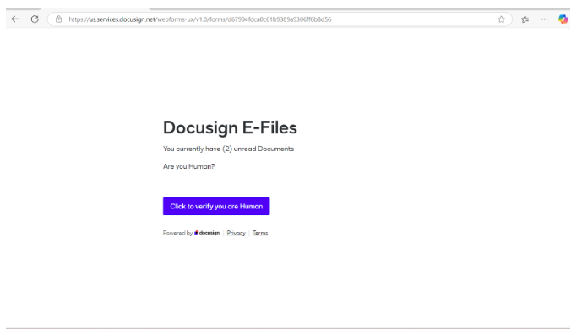Go back using the browser back arrow
This screenshot has height=330, width=571.
[15, 19]
